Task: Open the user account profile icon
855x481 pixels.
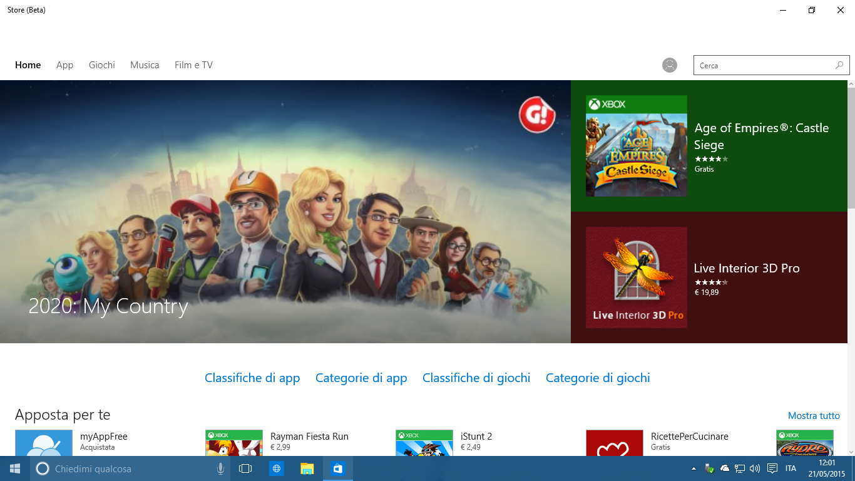Action: (670, 65)
